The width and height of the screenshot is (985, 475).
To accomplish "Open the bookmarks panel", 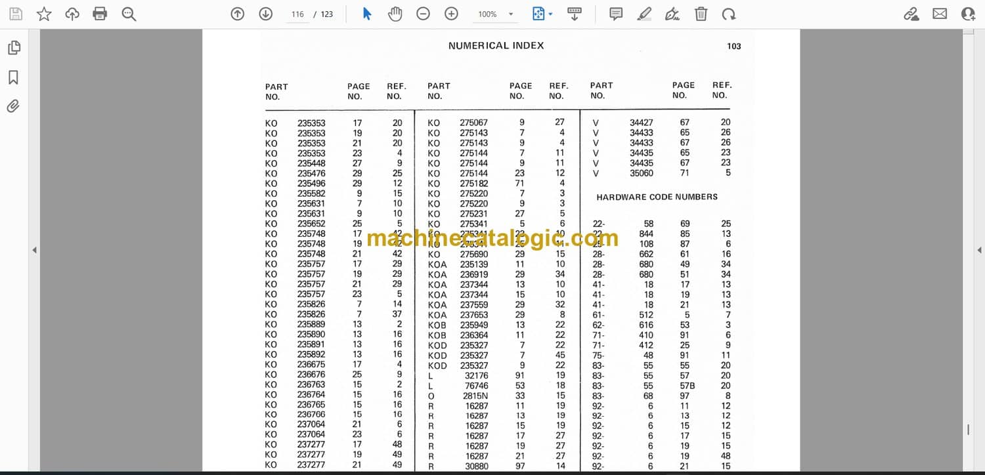I will (13, 77).
